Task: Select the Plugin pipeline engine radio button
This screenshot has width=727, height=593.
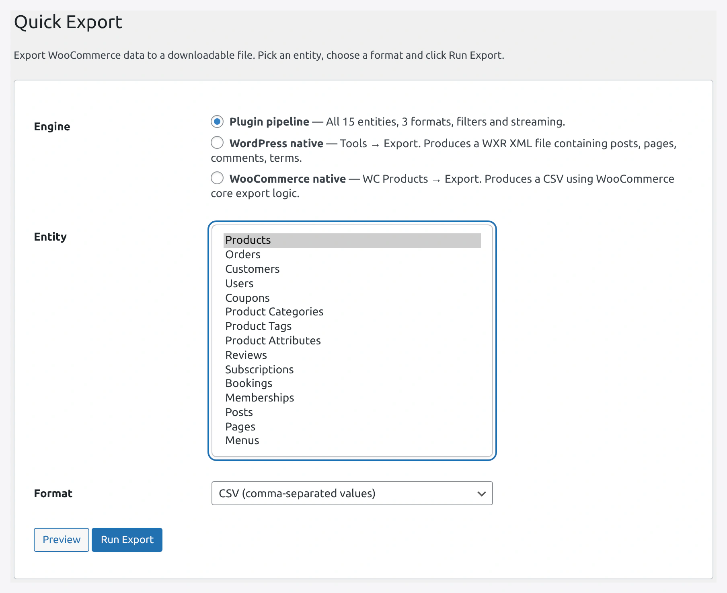Action: pyautogui.click(x=217, y=121)
